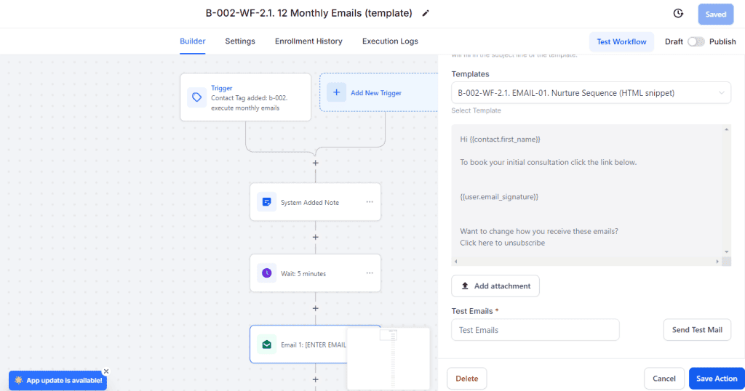745x391 pixels.
Task: Click the horizontal scrollbar of template preview
Action: coord(586,262)
